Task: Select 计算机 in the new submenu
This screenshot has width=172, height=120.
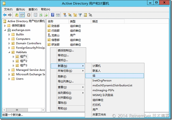Action: (x=115, y=66)
